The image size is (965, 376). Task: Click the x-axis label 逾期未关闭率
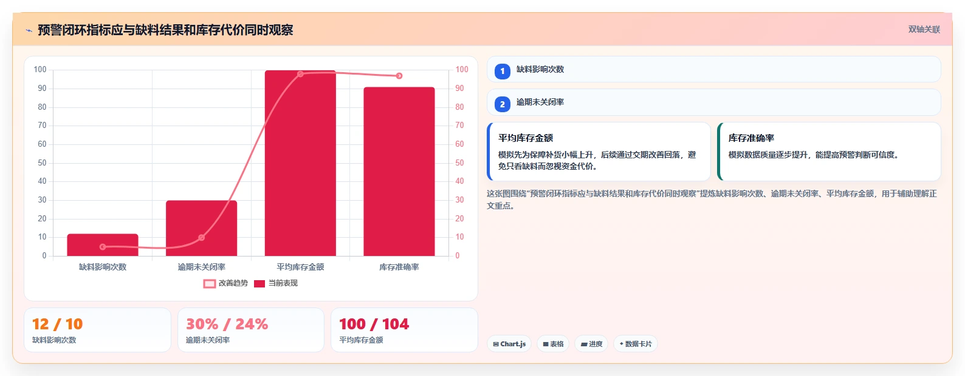(201, 267)
